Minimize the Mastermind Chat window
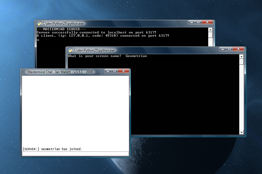The image size is (262, 174). [x=108, y=71]
